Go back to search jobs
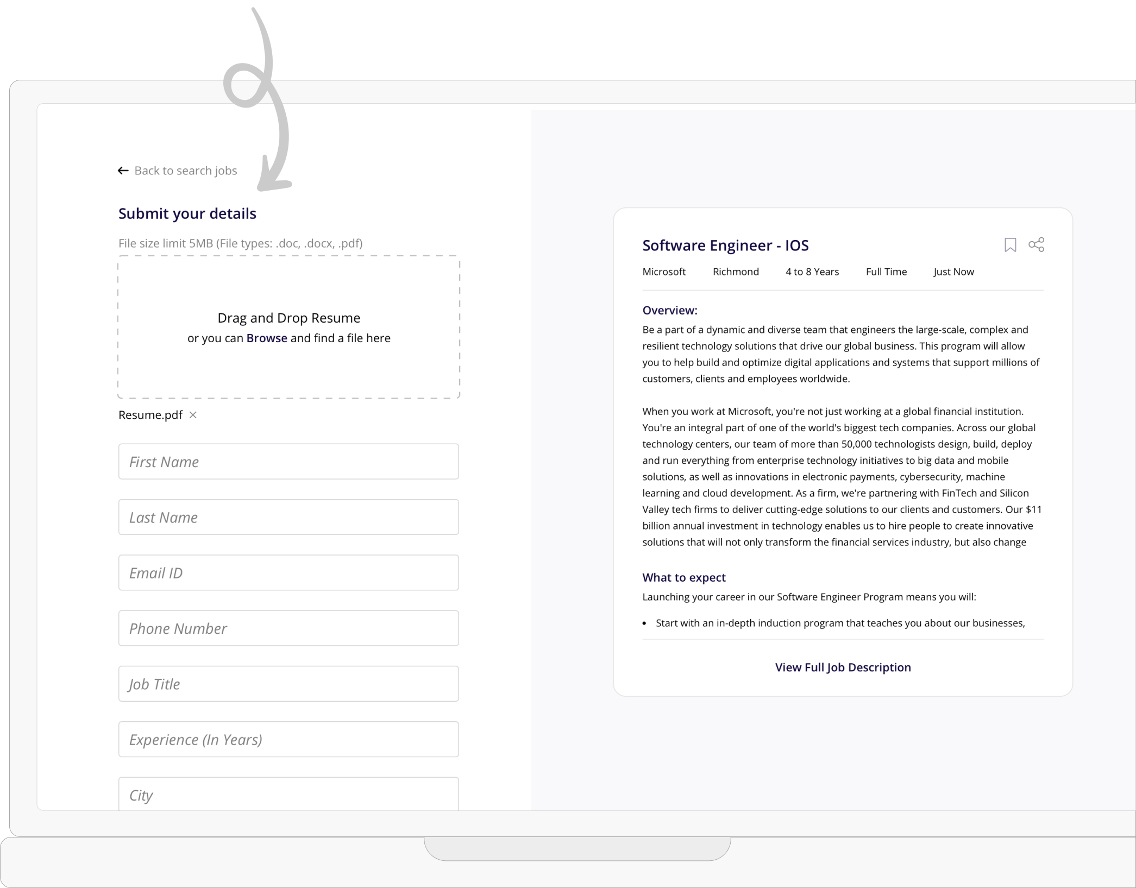 click(185, 171)
